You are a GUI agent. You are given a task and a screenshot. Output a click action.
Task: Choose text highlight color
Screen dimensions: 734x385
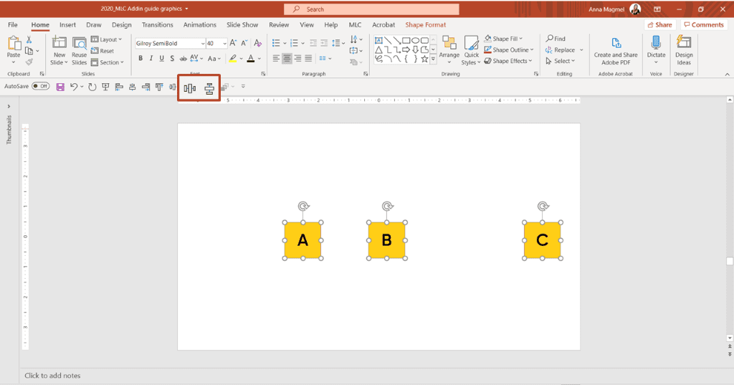pos(233,59)
